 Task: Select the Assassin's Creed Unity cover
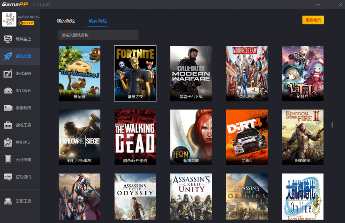191,197
